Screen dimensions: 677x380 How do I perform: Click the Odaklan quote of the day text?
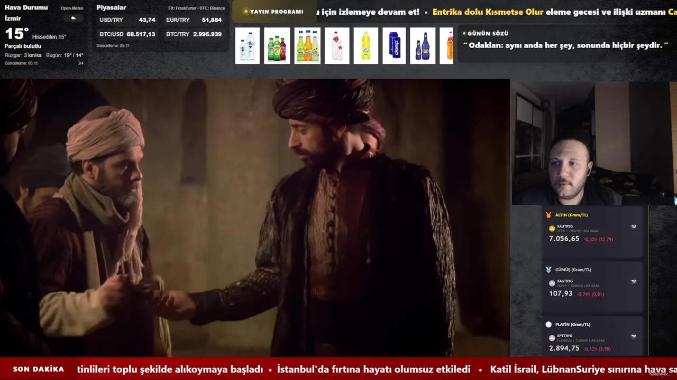click(565, 45)
